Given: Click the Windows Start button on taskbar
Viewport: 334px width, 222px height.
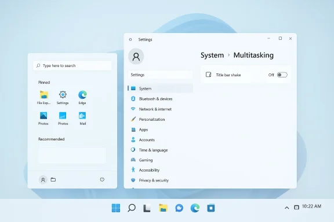Looking at the screenshot, I should tap(116, 208).
